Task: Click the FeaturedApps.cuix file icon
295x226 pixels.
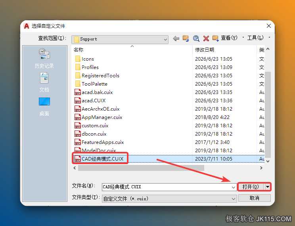Action: [78, 142]
